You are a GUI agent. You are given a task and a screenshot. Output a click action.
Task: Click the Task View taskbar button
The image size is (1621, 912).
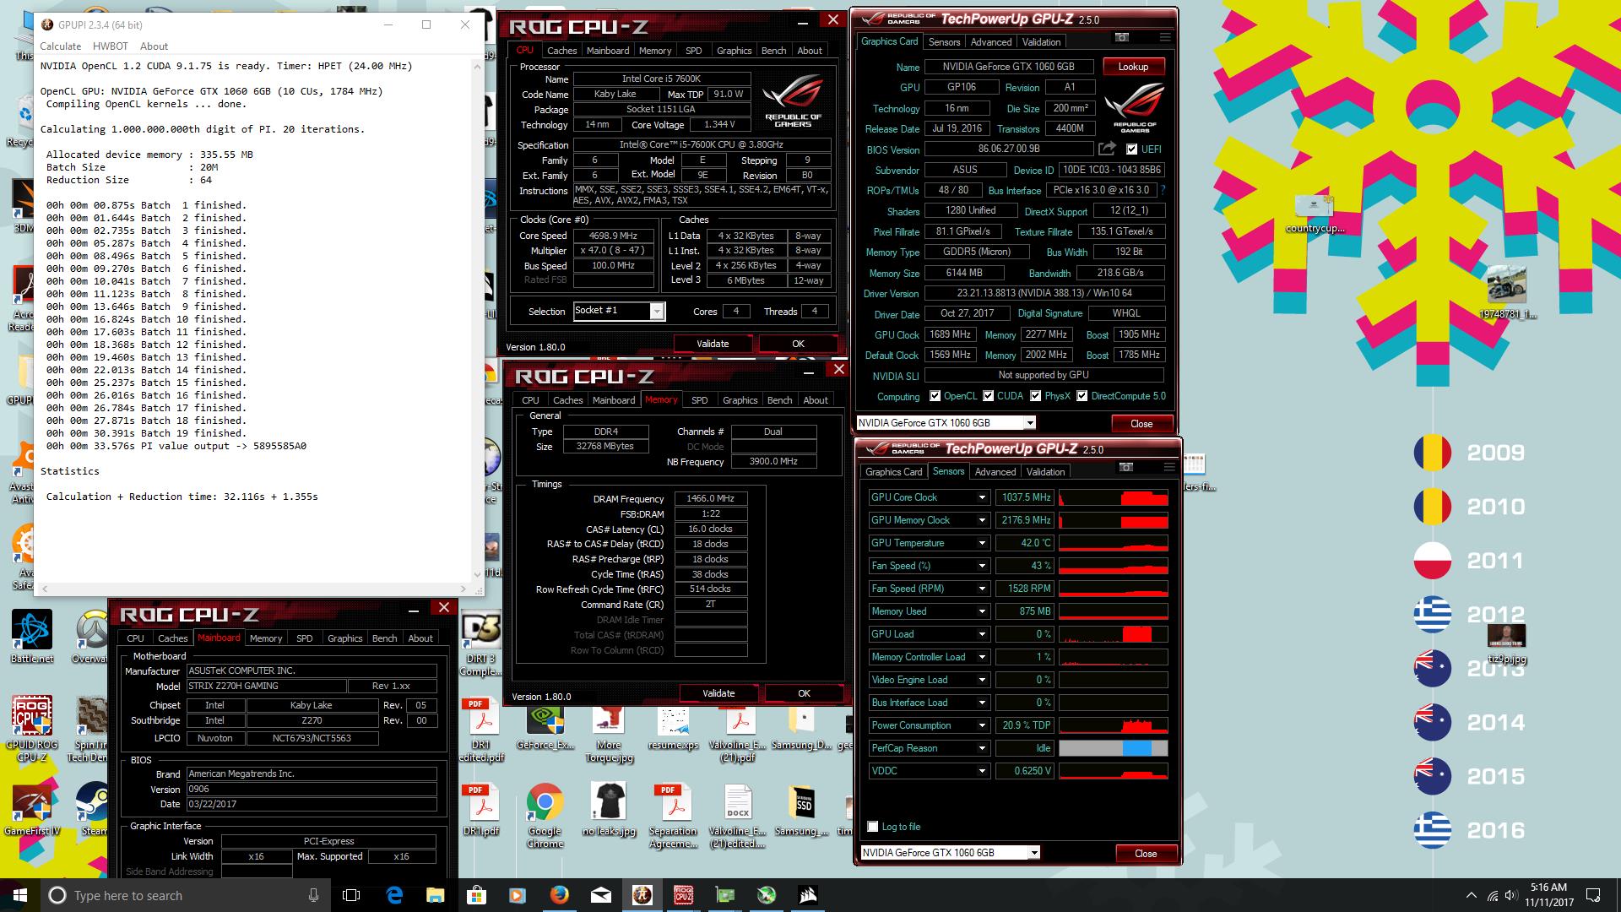pyautogui.click(x=352, y=895)
